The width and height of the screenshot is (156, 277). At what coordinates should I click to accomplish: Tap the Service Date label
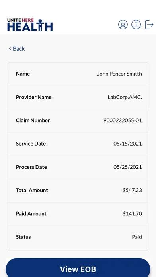(x=31, y=144)
